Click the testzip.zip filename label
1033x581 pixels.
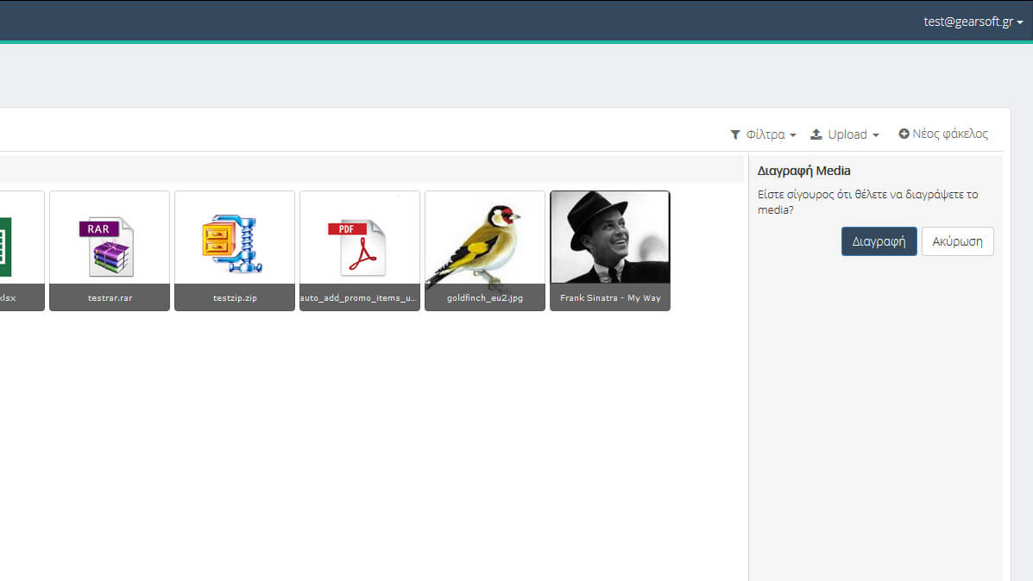(236, 298)
